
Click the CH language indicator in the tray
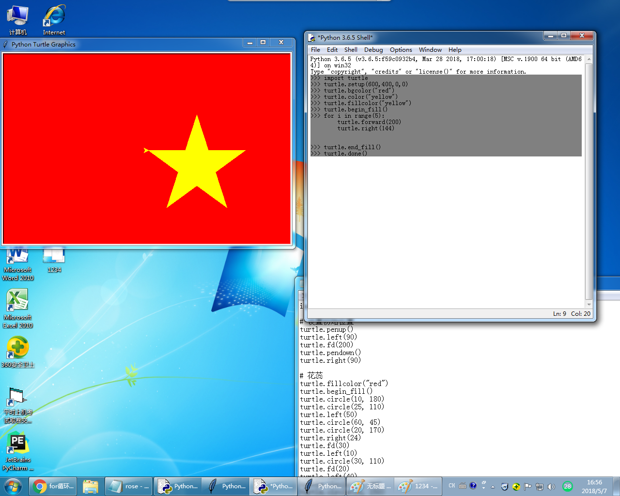pos(452,486)
